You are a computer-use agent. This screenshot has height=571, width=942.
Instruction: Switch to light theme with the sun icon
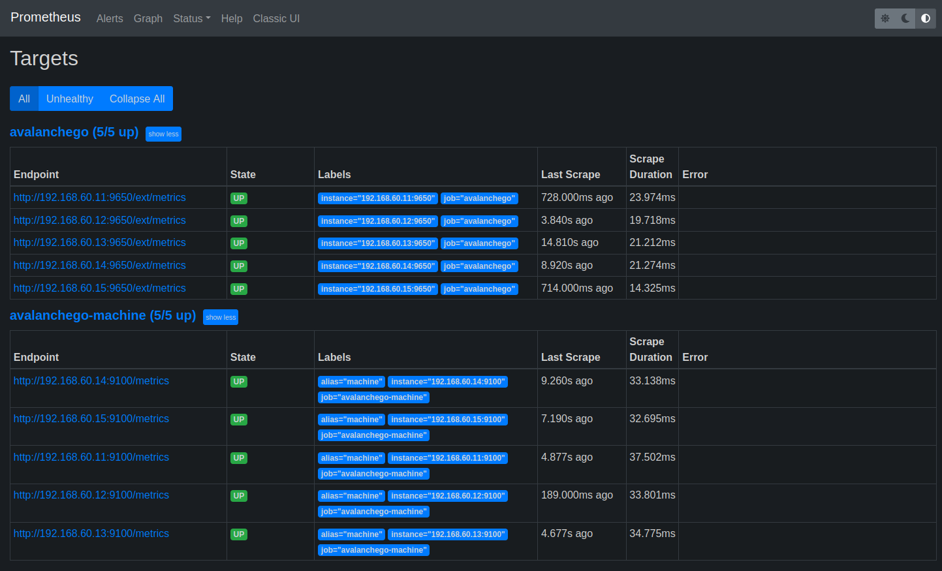(x=885, y=18)
